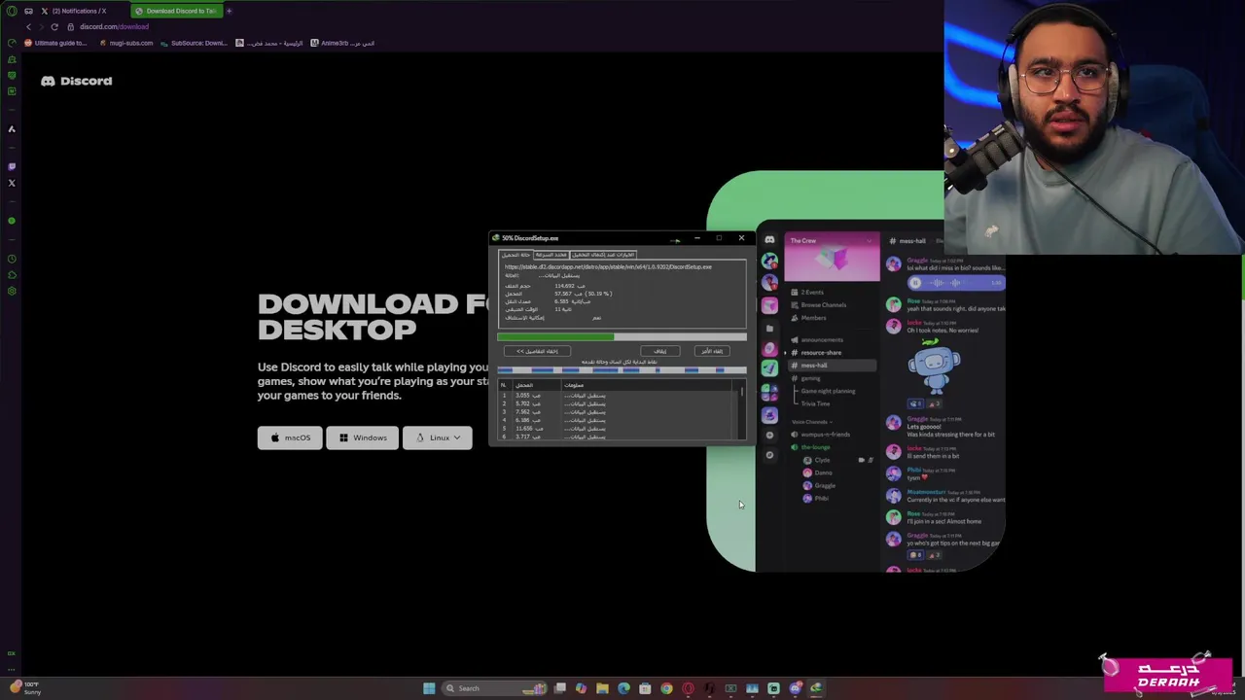Open Microsoft Store from taskbar
Viewport: 1245px width, 700px height.
click(x=645, y=688)
